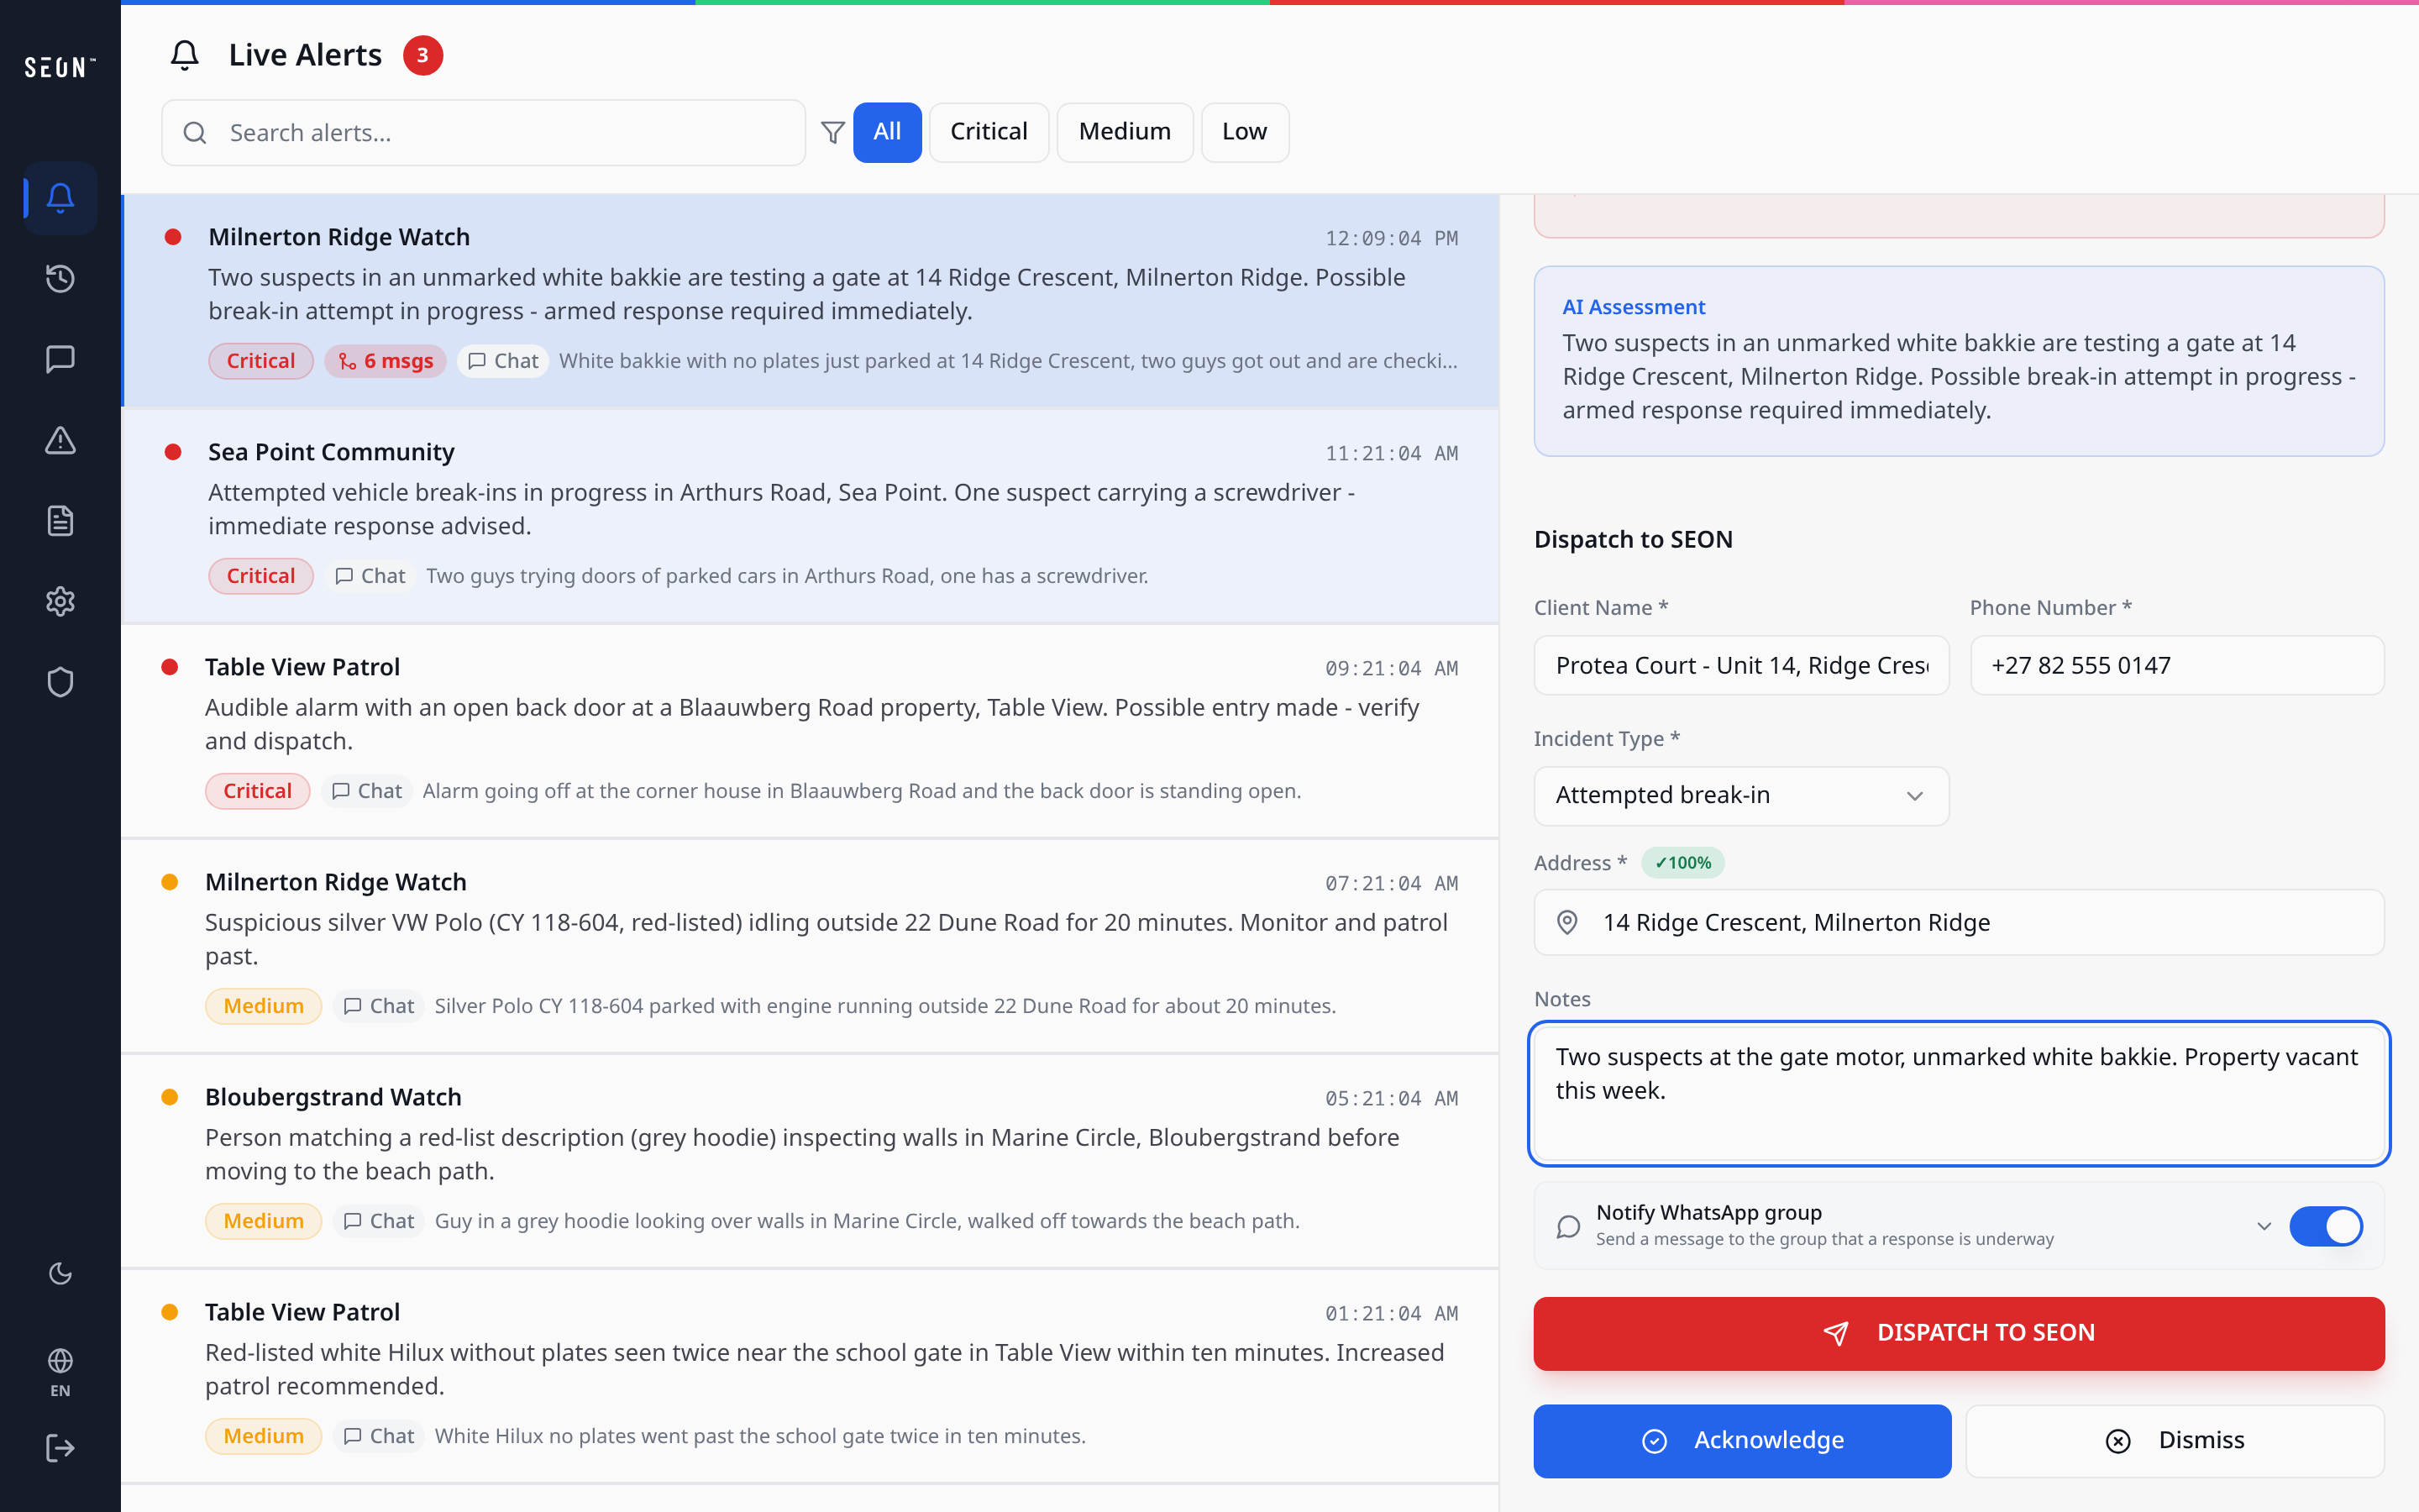Click the Phone Number input field
The height and width of the screenshot is (1512, 2419).
[2177, 666]
